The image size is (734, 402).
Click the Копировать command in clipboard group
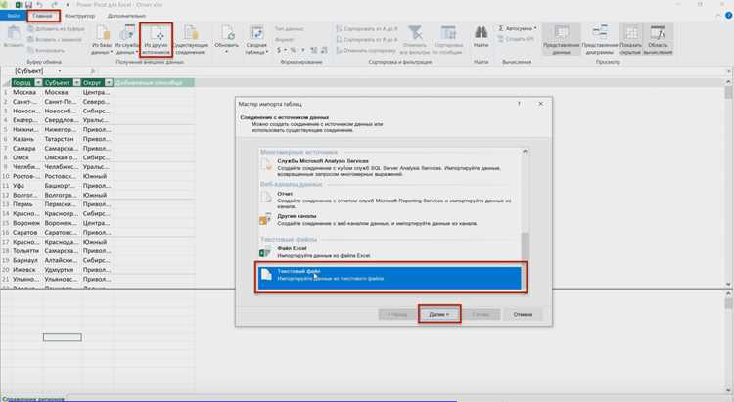pyautogui.click(x=46, y=51)
